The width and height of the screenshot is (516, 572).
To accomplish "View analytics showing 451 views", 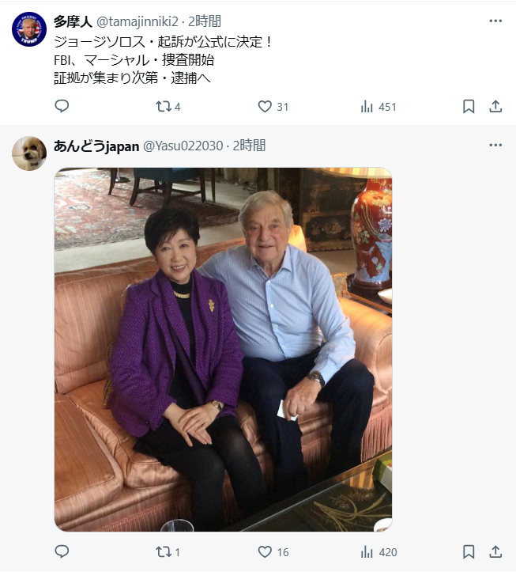I will (x=378, y=107).
